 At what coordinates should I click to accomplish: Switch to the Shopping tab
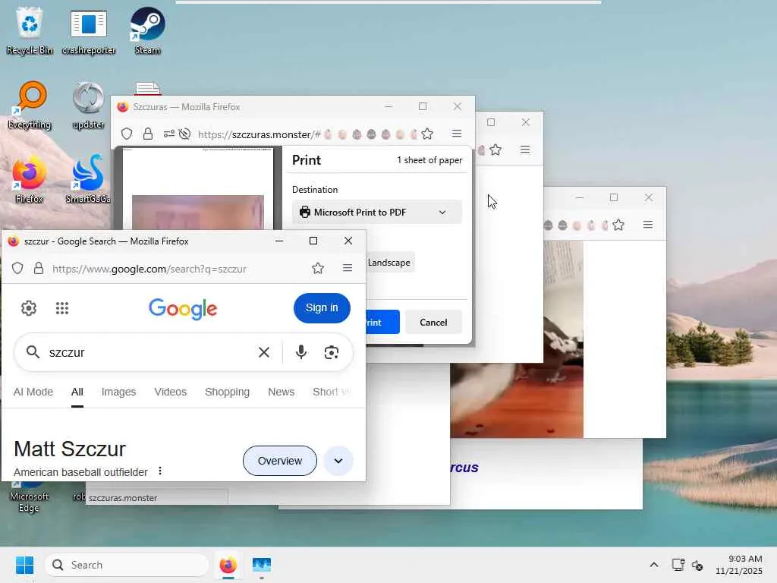(x=227, y=392)
